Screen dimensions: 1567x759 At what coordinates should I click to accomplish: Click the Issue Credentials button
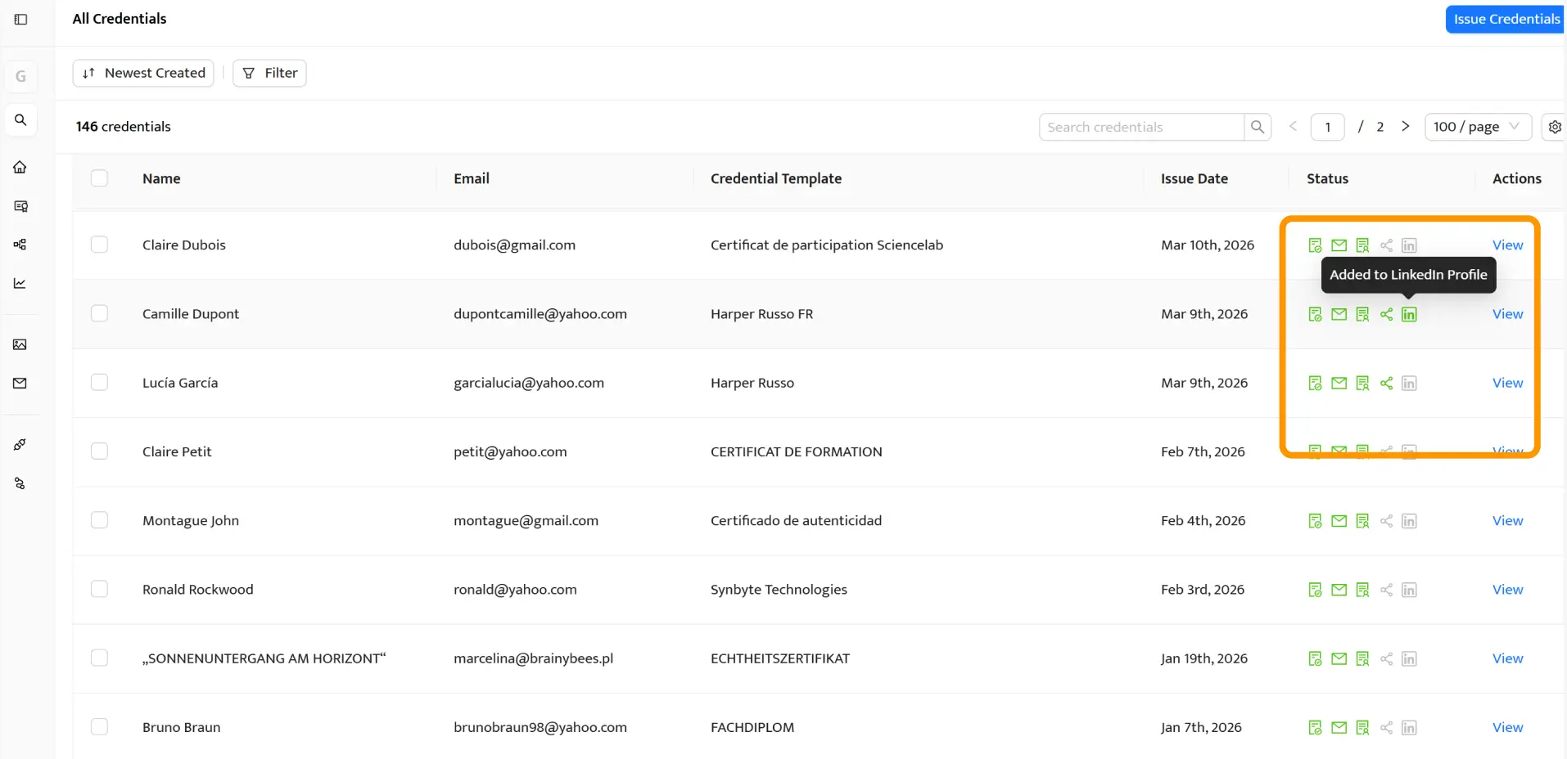1505,18
